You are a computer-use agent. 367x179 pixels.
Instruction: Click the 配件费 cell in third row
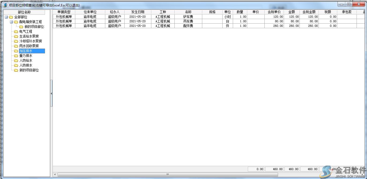(188, 26)
